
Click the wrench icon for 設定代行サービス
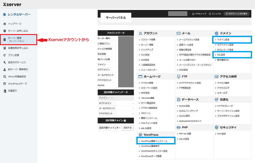tap(4, 62)
